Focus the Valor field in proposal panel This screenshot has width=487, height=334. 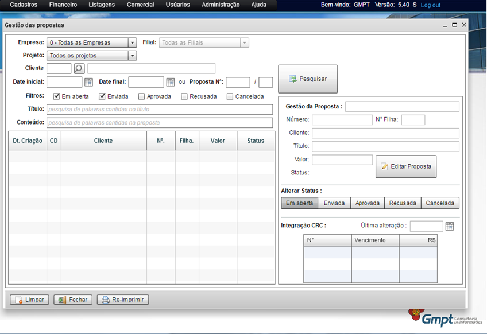(x=342, y=160)
